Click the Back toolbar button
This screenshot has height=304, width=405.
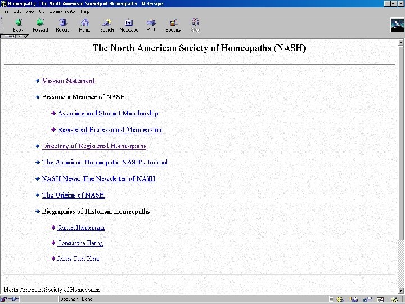[18, 25]
